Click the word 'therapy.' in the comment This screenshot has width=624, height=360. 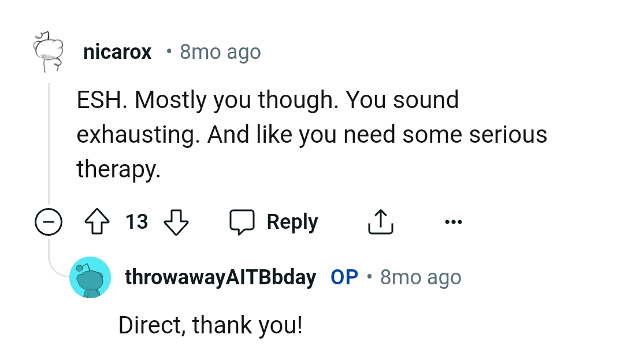tap(118, 169)
